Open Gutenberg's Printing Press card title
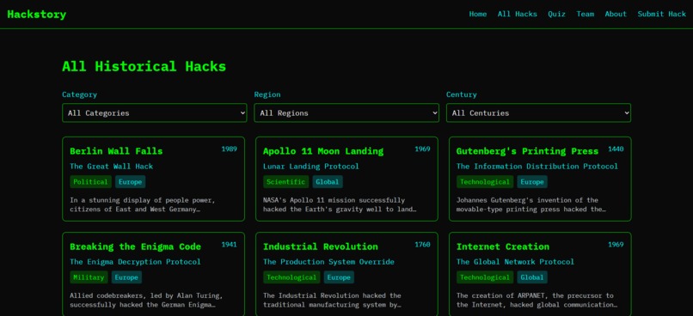Screen dimensions: 693x316 (527, 151)
